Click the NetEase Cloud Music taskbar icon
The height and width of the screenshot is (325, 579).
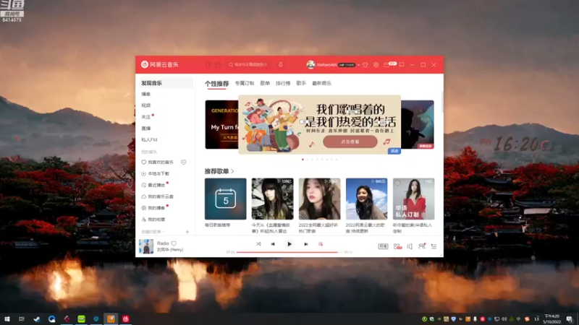(x=125, y=318)
